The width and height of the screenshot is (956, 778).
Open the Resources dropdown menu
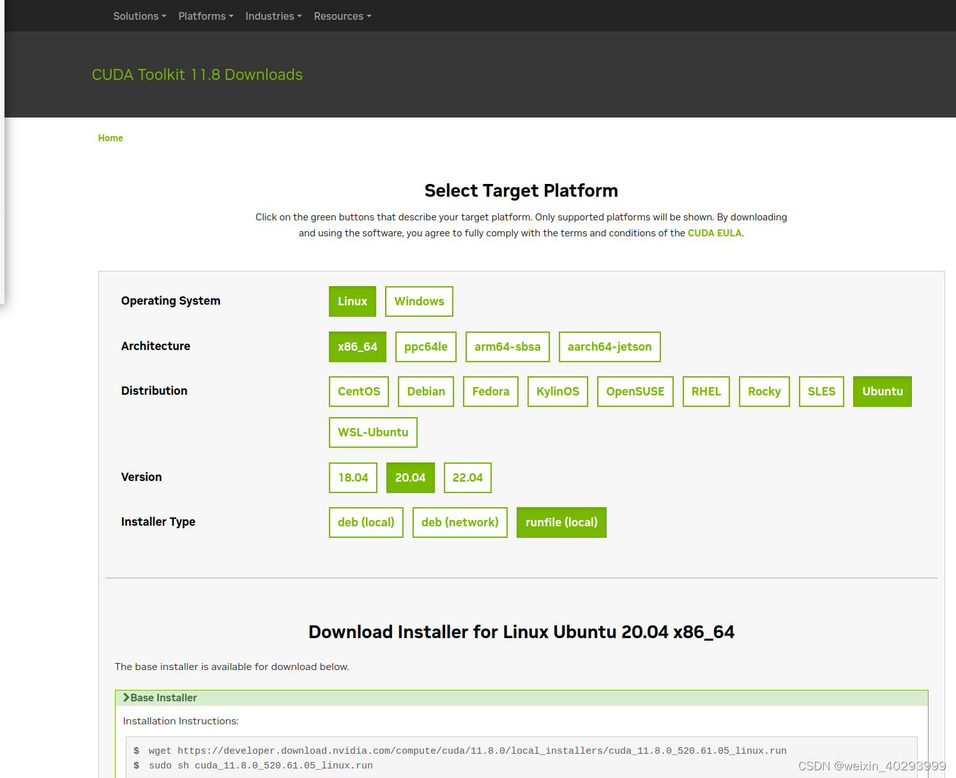[342, 16]
